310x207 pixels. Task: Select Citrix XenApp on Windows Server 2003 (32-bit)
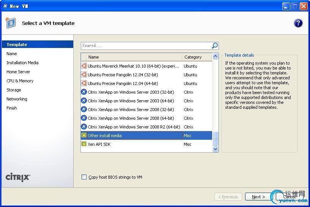tap(131, 92)
